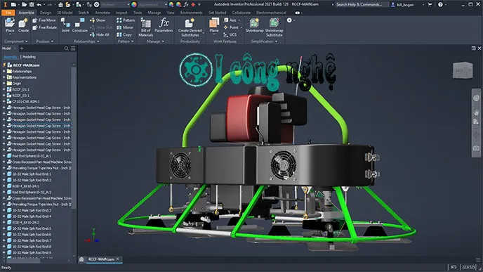Viewport: 483px width, 272px height.
Task: Select the Free Move tool
Action: click(44, 20)
